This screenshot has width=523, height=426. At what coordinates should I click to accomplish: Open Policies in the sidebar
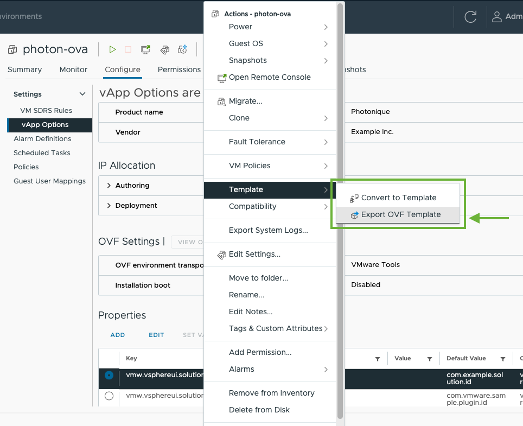tap(26, 167)
